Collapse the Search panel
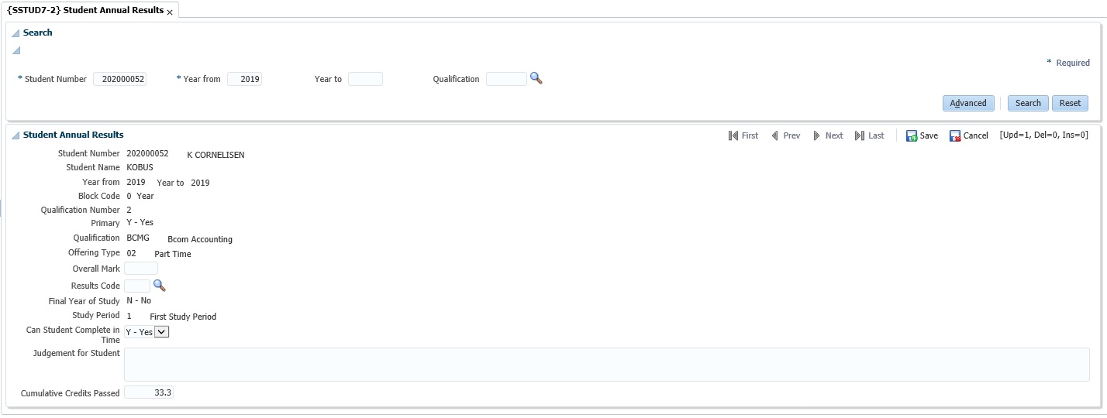Screen dimensions: 1107x418 tap(16, 33)
